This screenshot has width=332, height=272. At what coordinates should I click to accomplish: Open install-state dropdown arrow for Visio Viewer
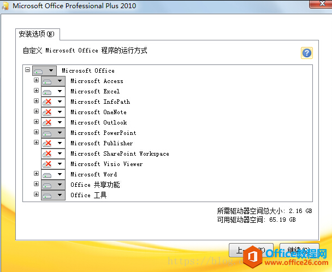click(60, 164)
